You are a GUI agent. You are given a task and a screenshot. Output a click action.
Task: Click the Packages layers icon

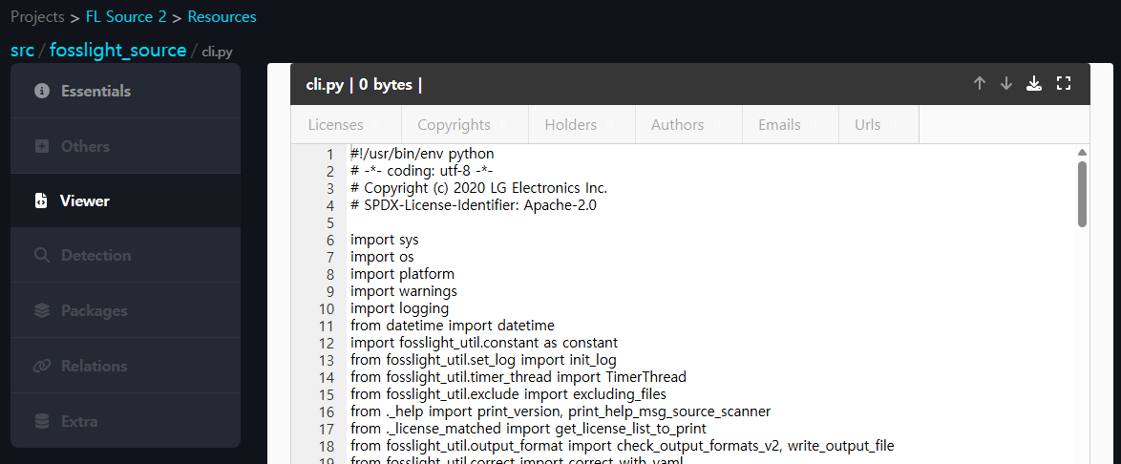(42, 310)
